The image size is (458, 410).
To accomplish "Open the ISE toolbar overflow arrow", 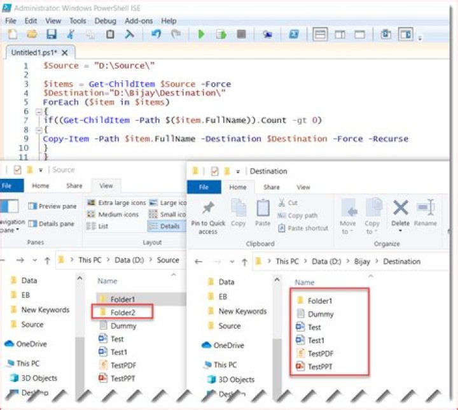I will pos(420,38).
